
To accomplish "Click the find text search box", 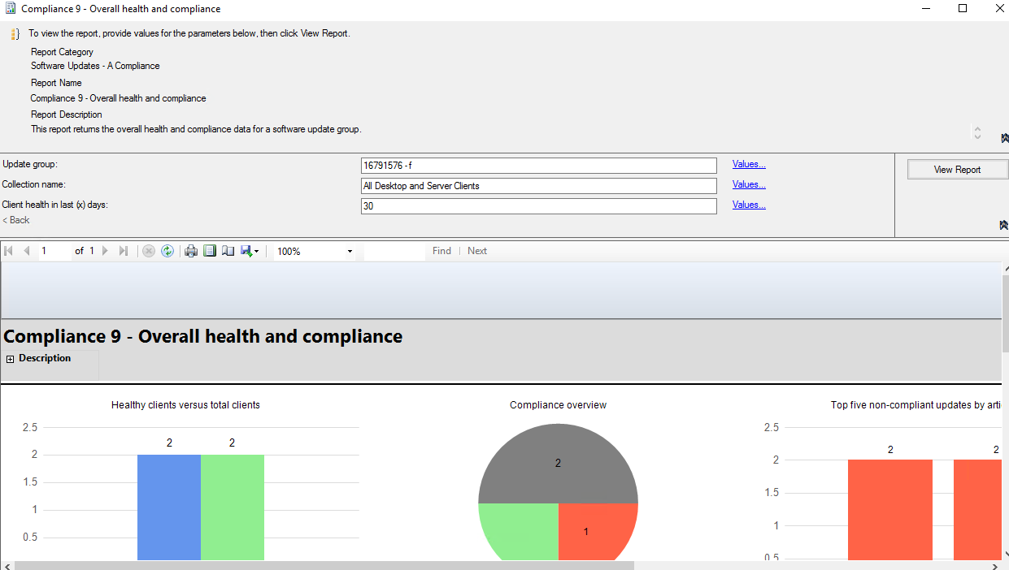I will coord(394,252).
